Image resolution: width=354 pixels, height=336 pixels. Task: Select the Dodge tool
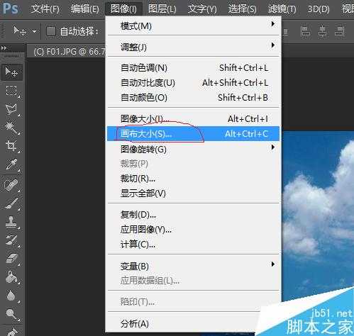11,314
